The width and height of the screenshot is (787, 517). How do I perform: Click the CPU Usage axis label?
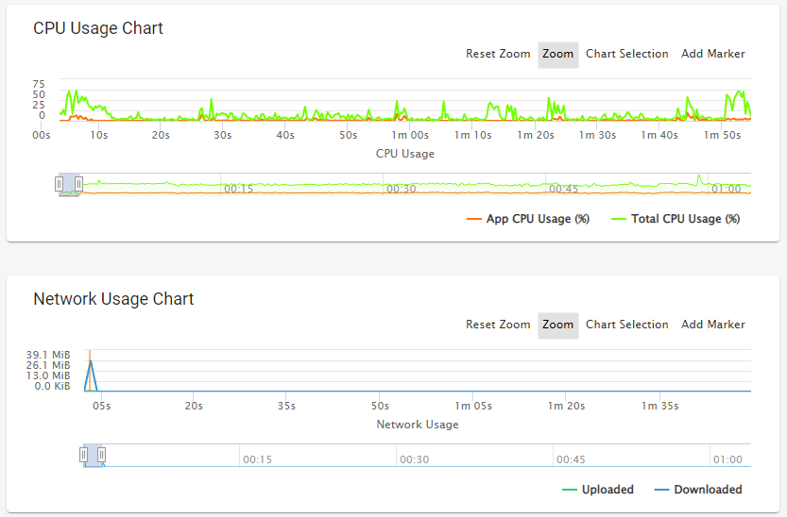point(405,154)
